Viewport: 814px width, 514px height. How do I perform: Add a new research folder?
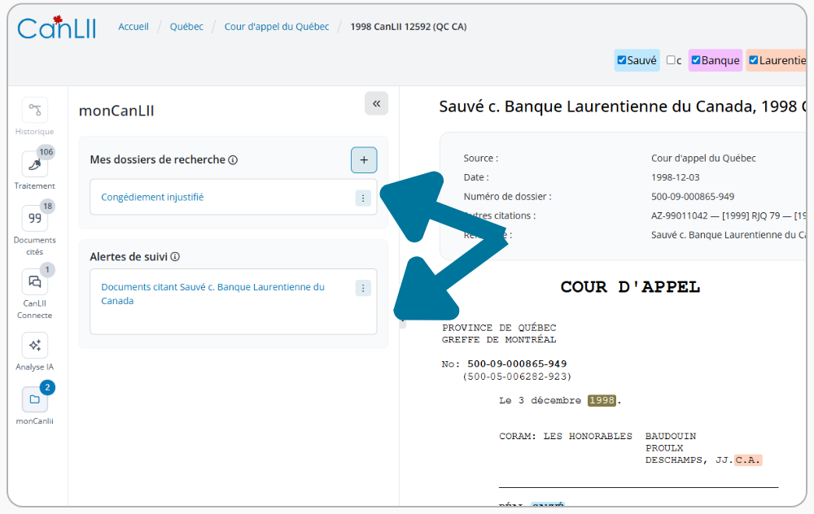coord(364,160)
